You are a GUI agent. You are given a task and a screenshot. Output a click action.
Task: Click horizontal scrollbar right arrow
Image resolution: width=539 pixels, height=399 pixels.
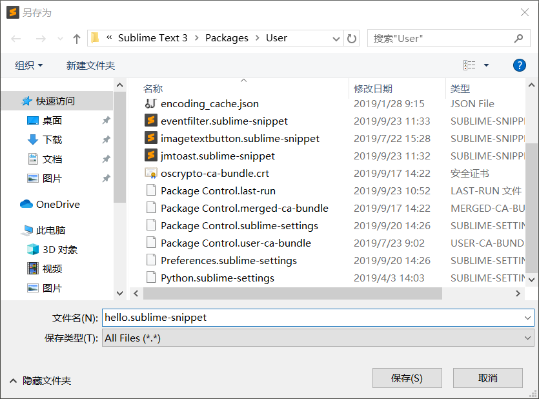518,293
